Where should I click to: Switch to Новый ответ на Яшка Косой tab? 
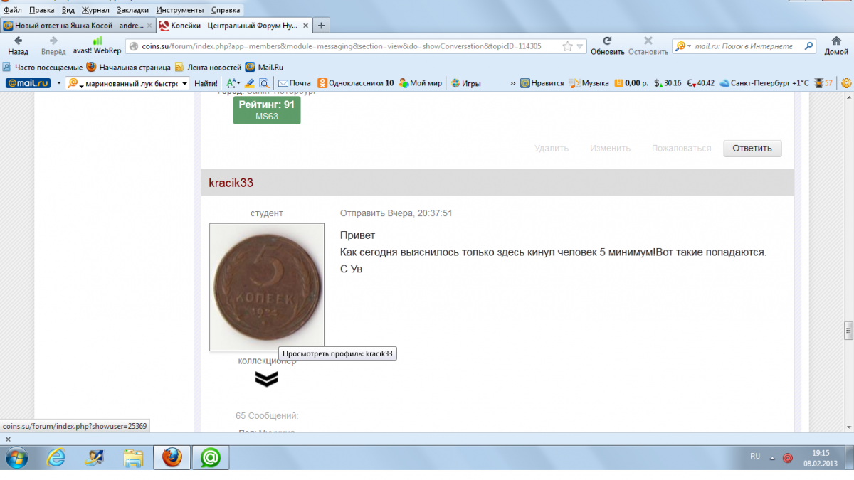pos(78,25)
